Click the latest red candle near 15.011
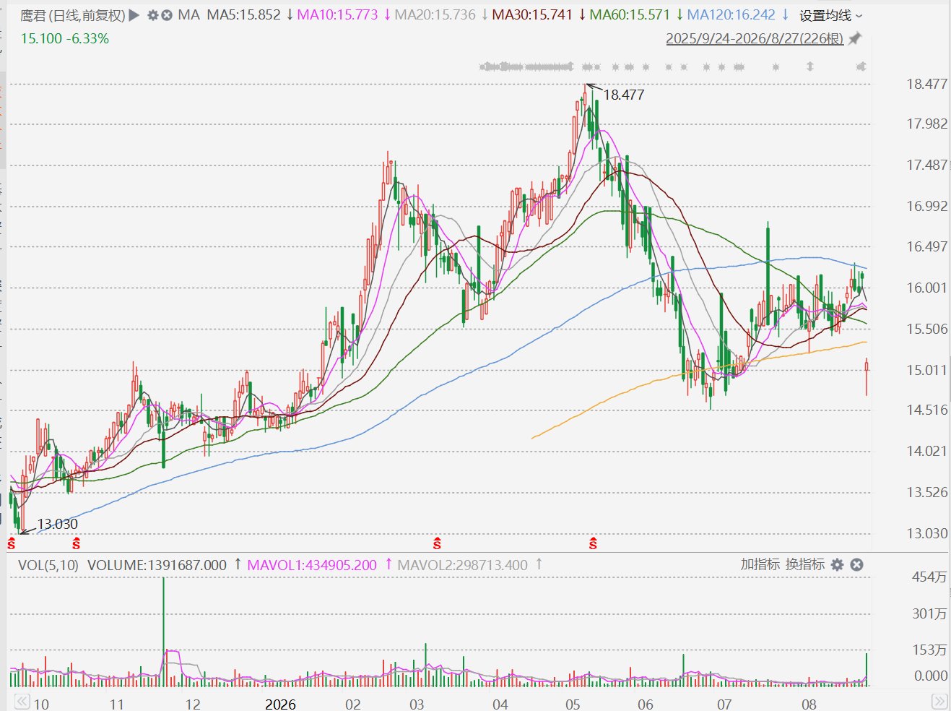Viewport: 951px width, 711px height. click(x=867, y=376)
